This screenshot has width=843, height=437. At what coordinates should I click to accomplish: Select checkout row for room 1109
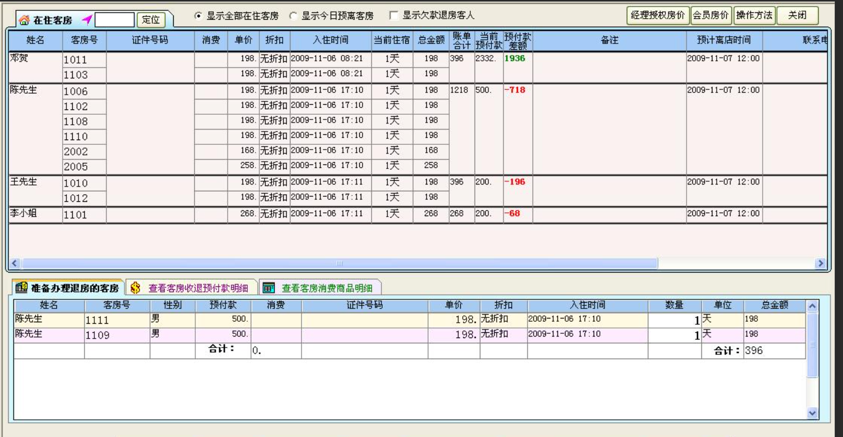pyautogui.click(x=409, y=335)
